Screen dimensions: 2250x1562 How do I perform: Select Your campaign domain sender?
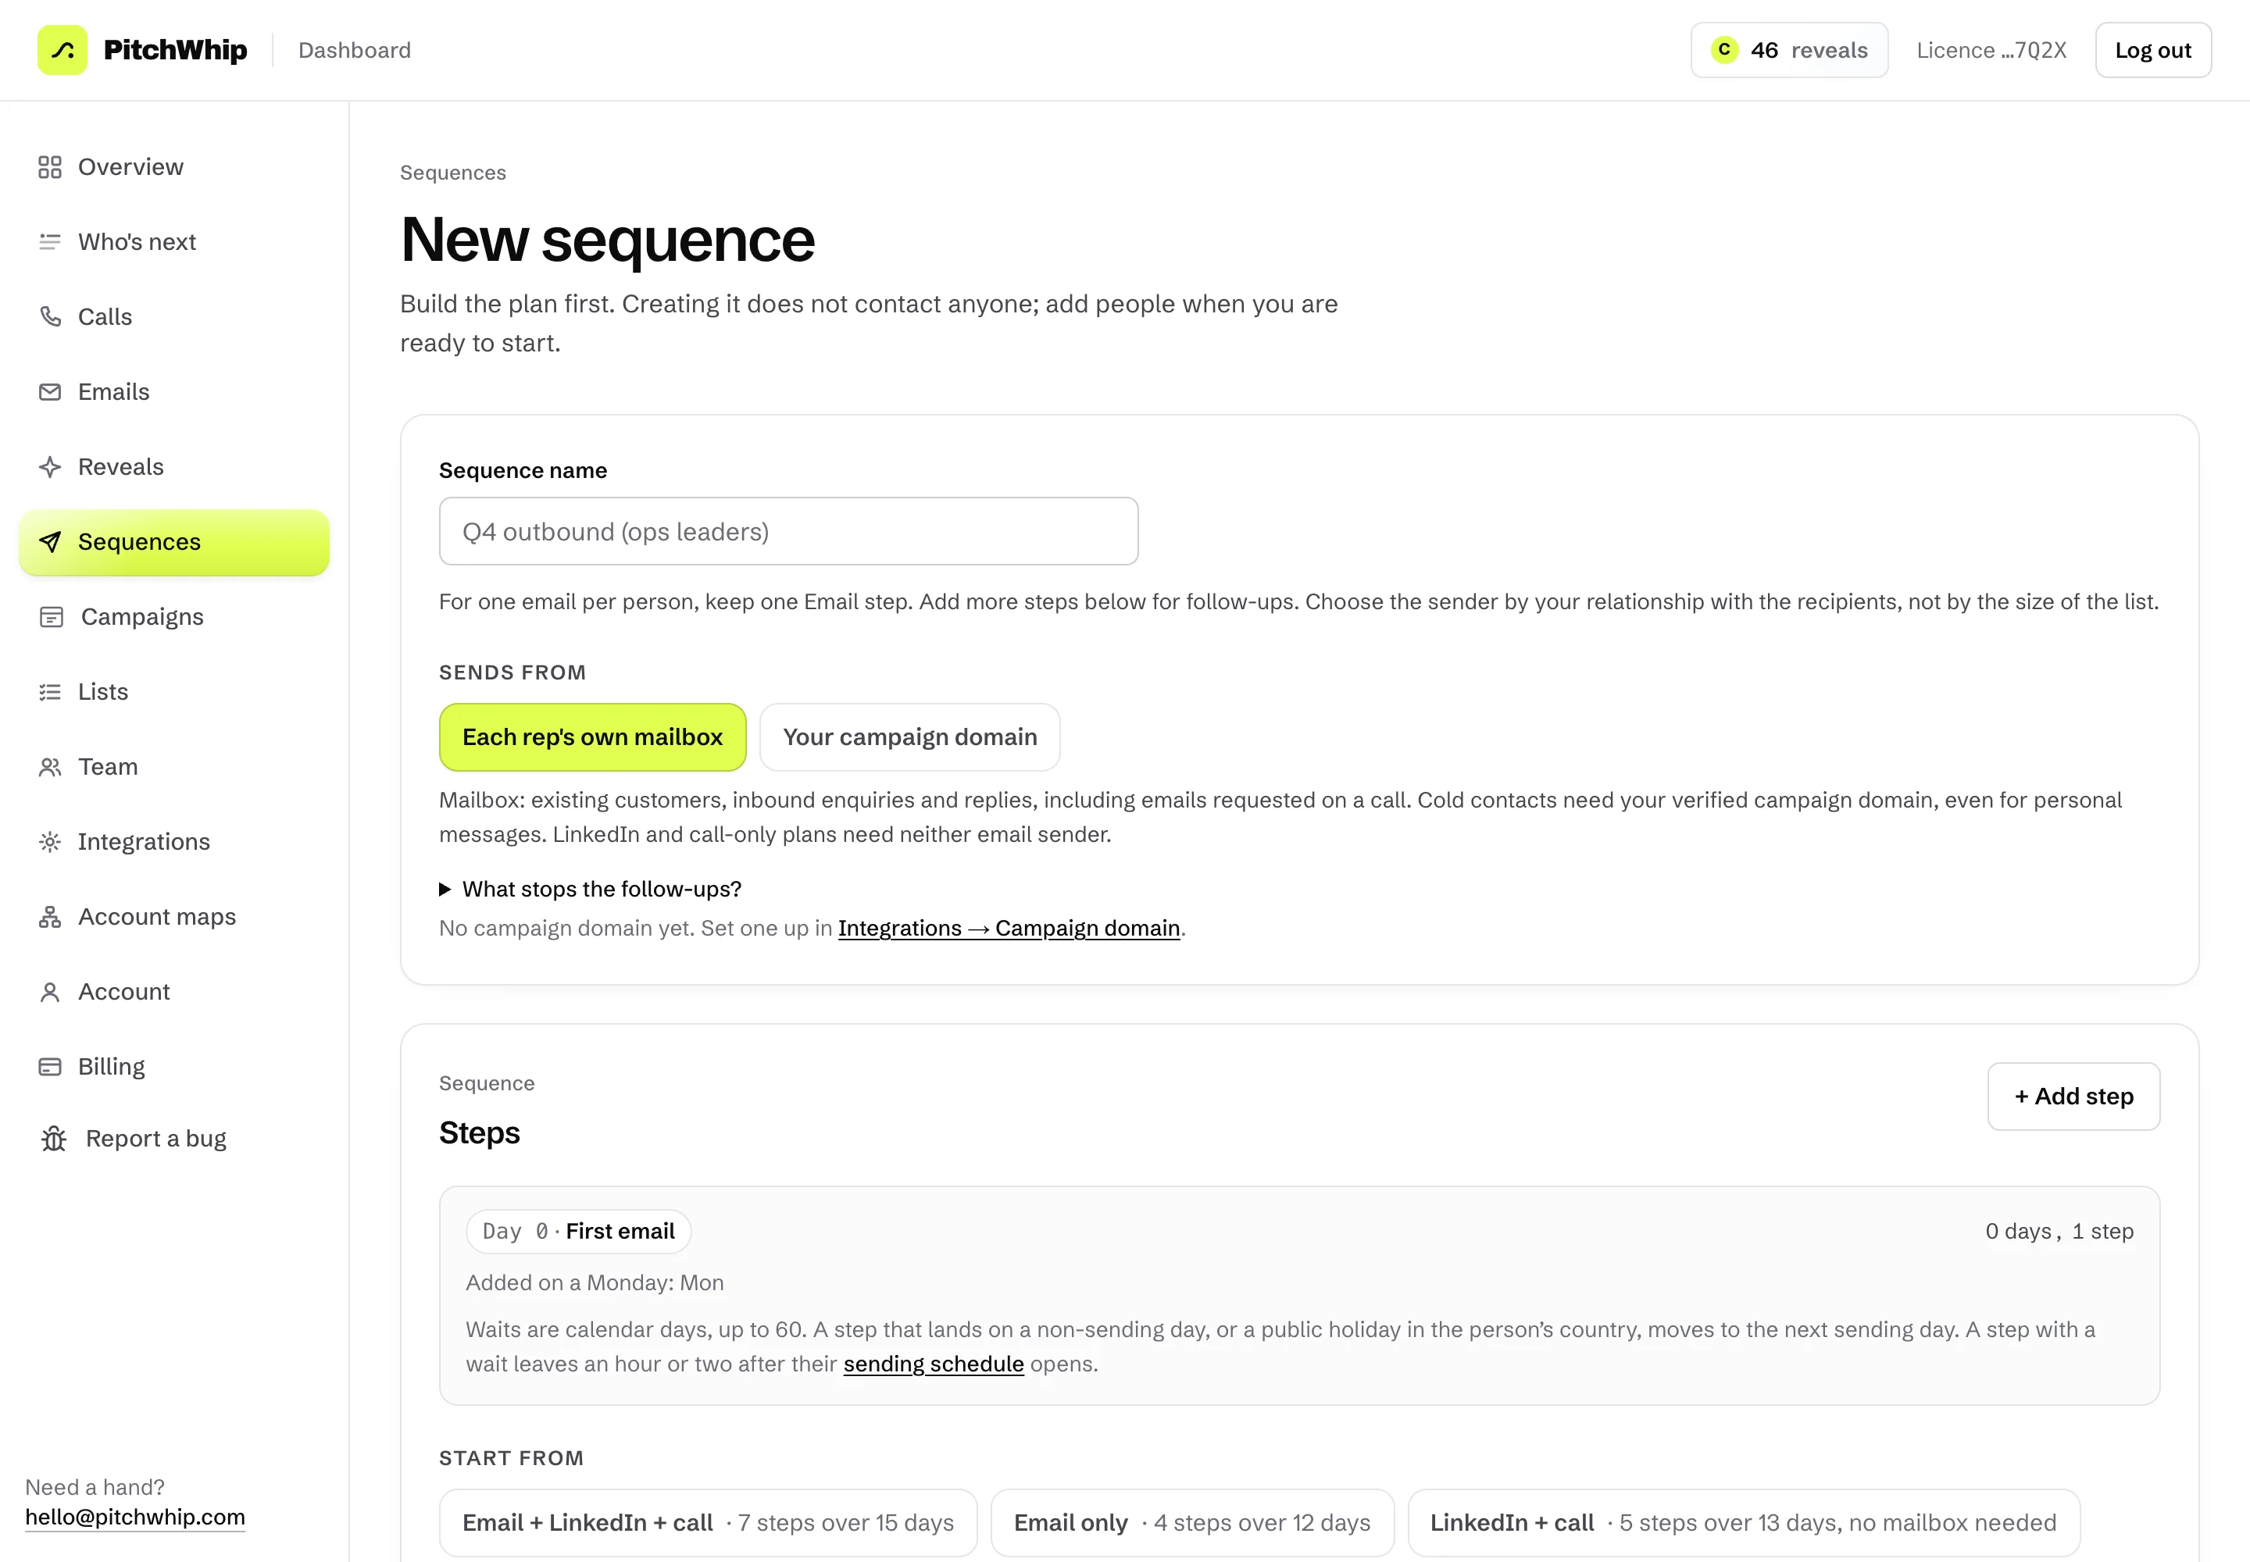click(x=909, y=737)
